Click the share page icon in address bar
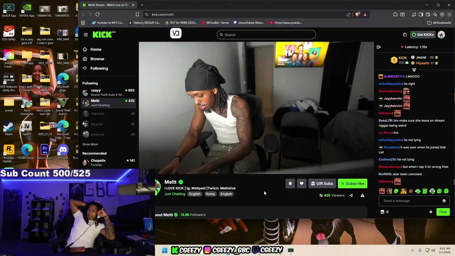This screenshot has width=455, height=256. [x=349, y=15]
